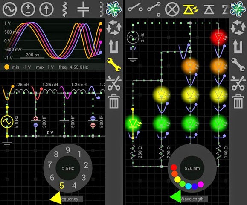The width and height of the screenshot is (247, 205).
Task: Click the flip arrow icon in left panel
Action: click(x=114, y=46)
